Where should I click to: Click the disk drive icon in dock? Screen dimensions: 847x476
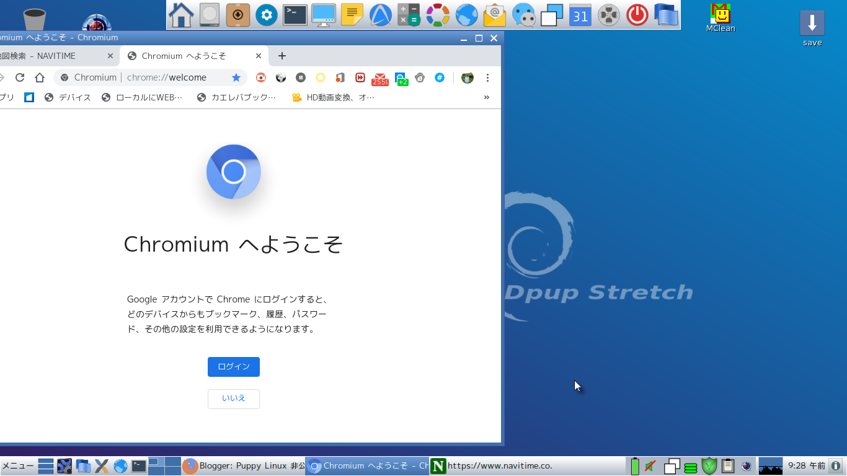coord(210,15)
